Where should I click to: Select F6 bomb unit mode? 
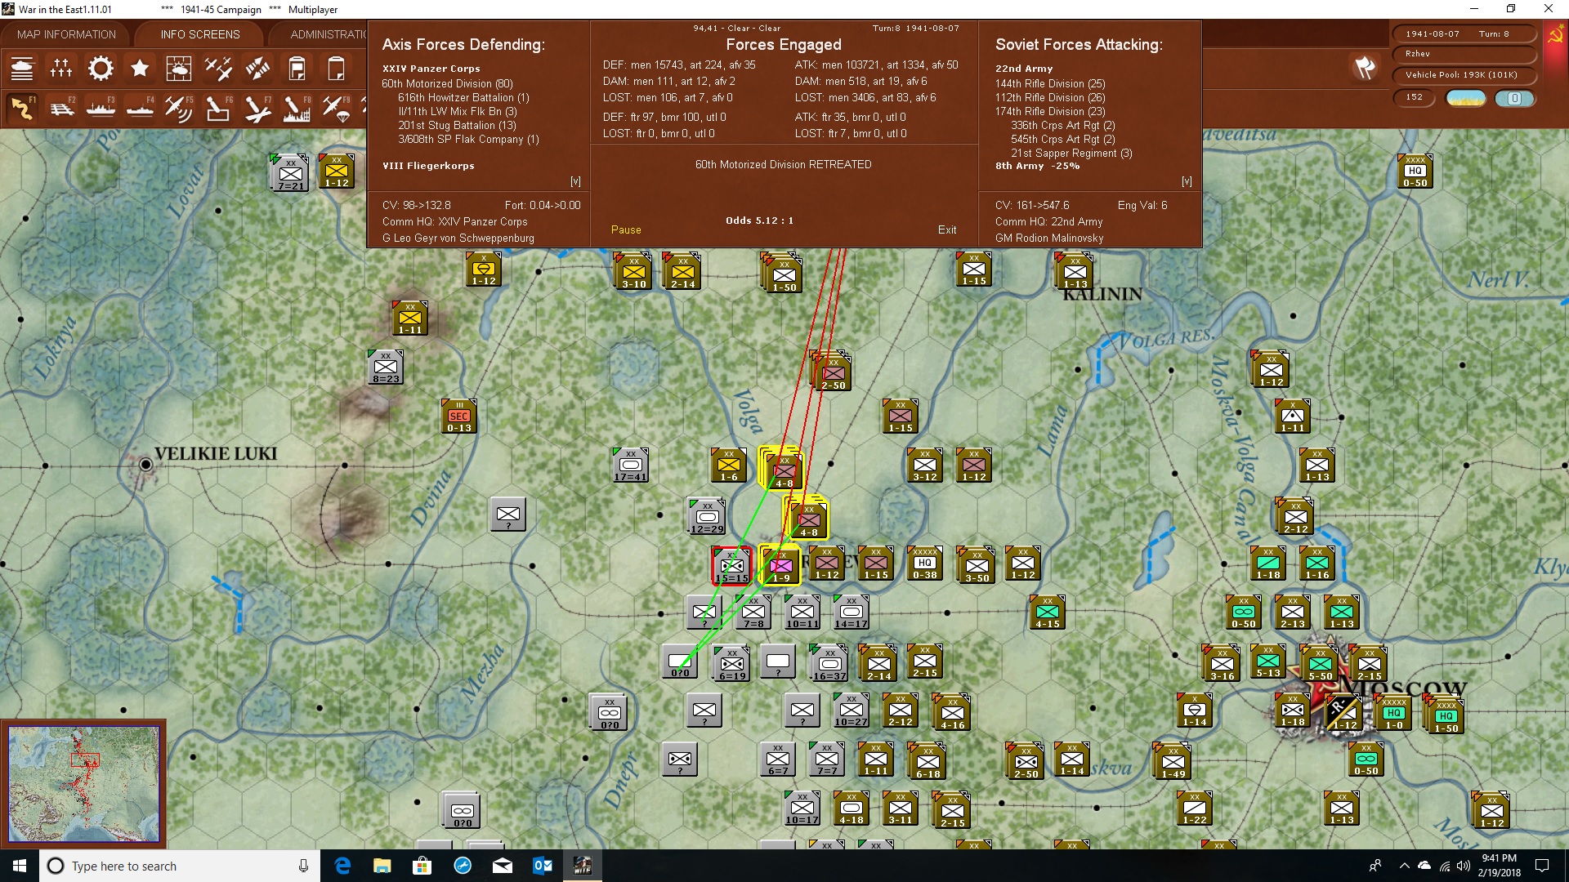[x=218, y=108]
